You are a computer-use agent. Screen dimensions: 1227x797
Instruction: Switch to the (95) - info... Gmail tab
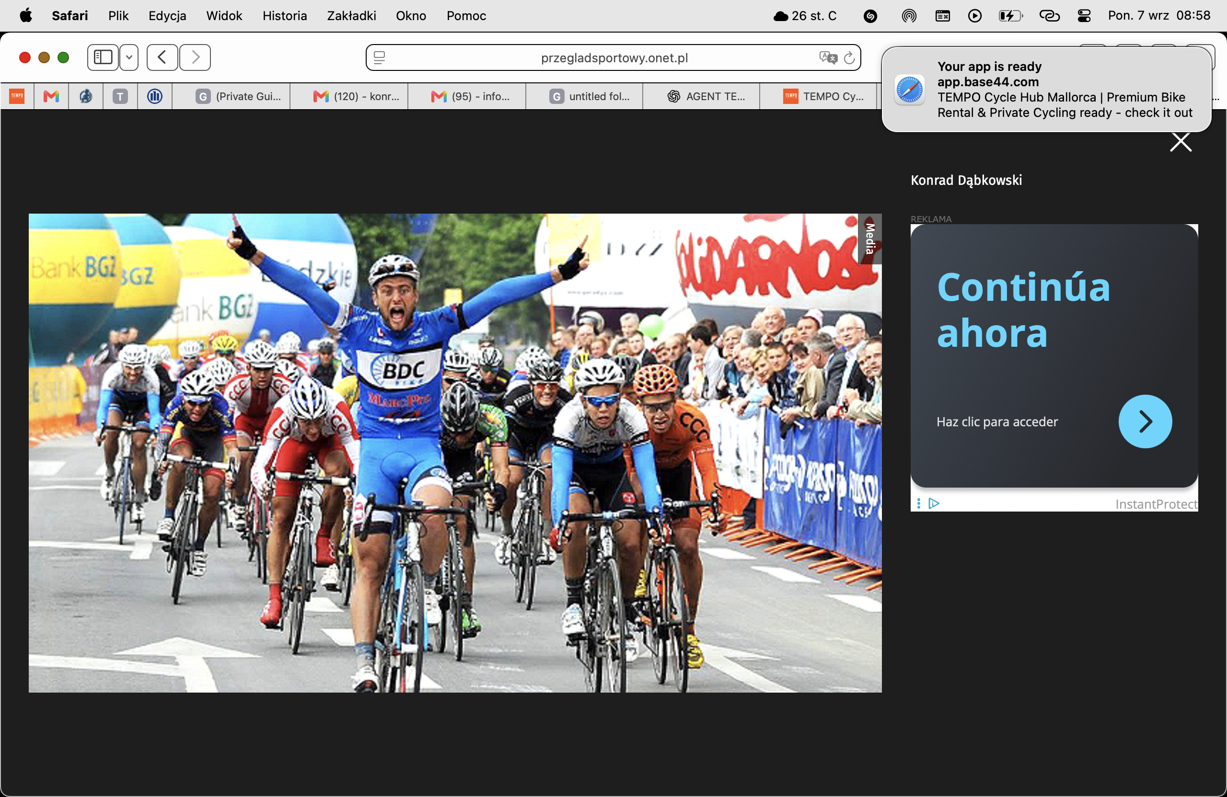point(466,96)
